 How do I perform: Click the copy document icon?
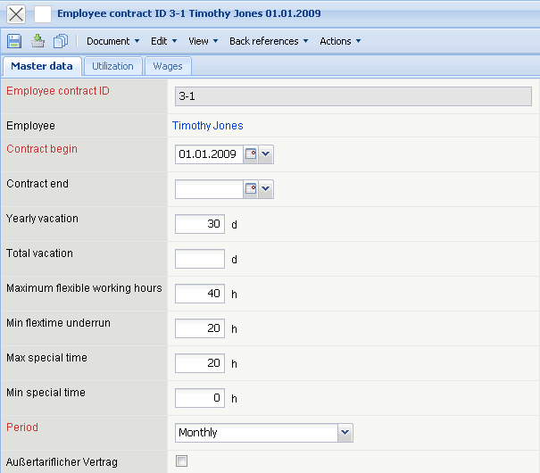(61, 41)
